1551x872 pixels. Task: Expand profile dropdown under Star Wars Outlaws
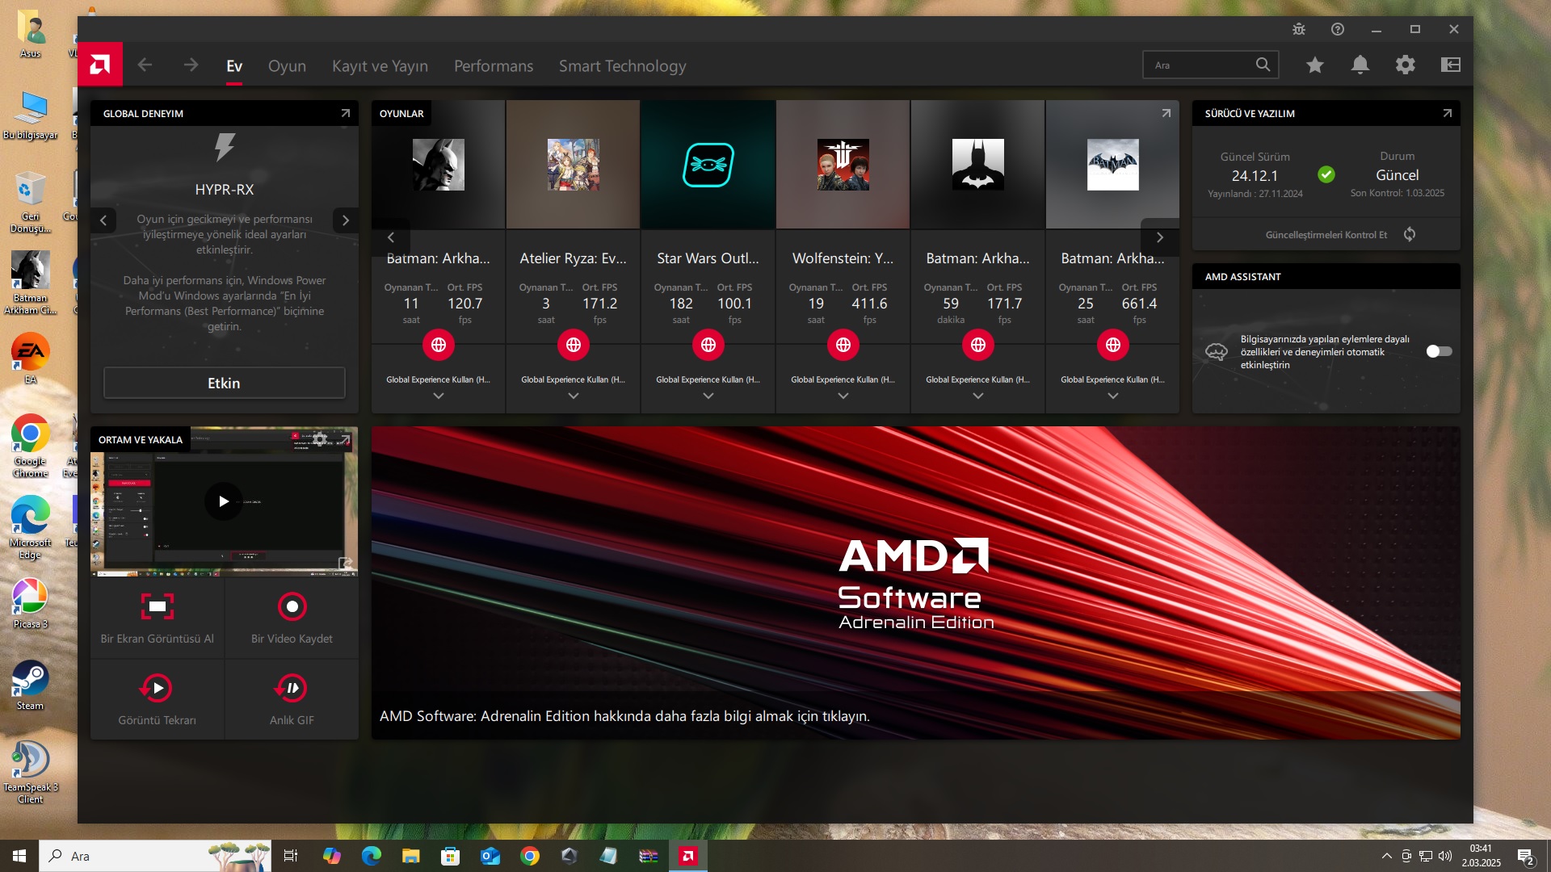click(x=708, y=396)
